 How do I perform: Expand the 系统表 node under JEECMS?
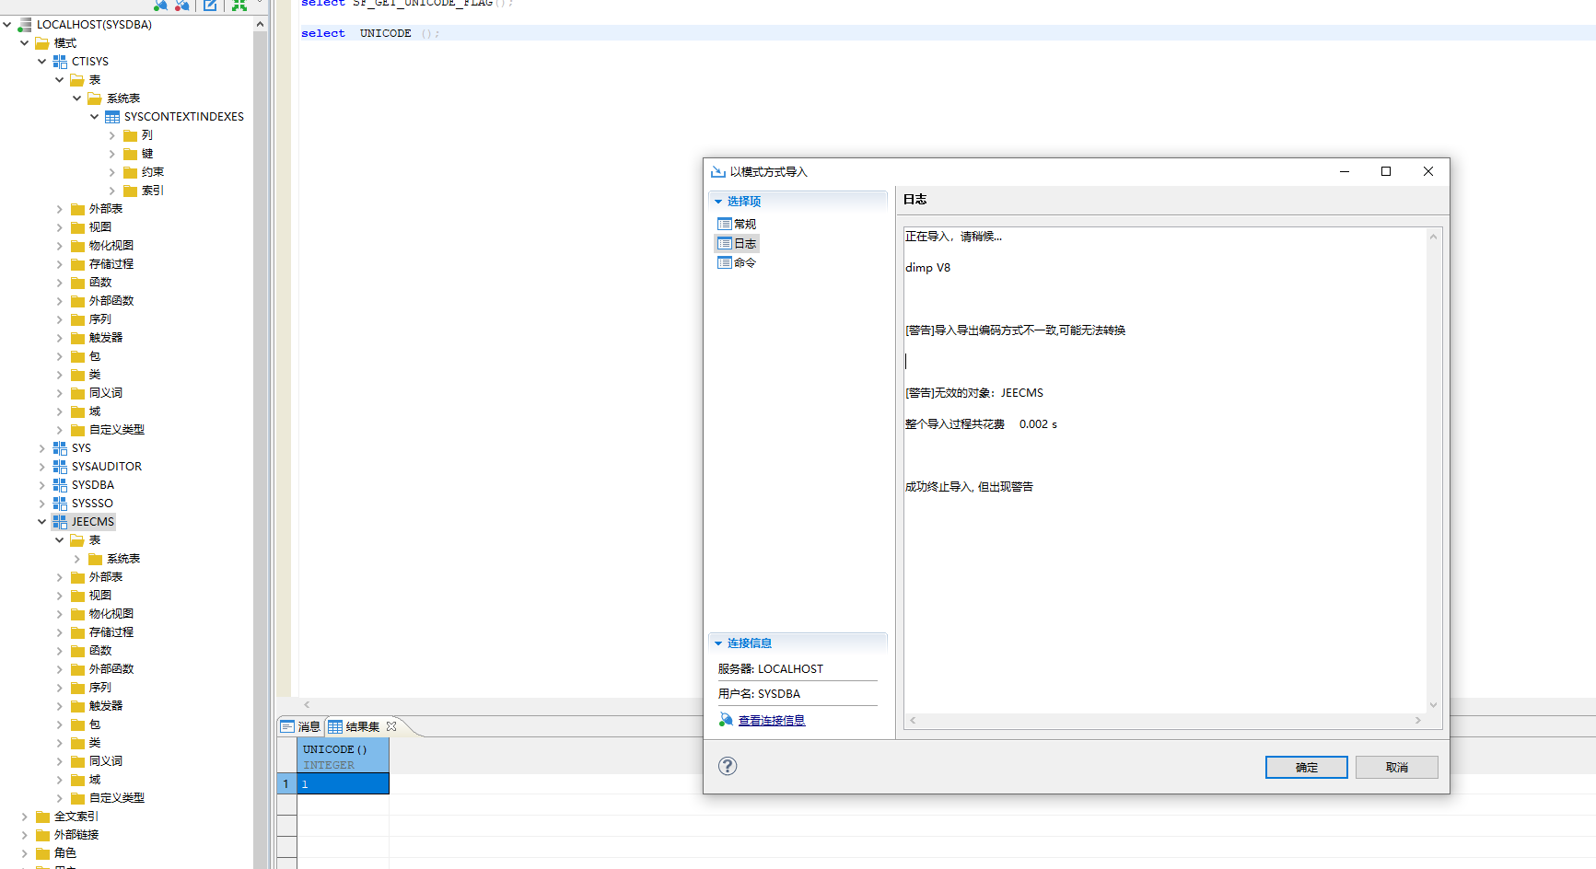click(77, 559)
